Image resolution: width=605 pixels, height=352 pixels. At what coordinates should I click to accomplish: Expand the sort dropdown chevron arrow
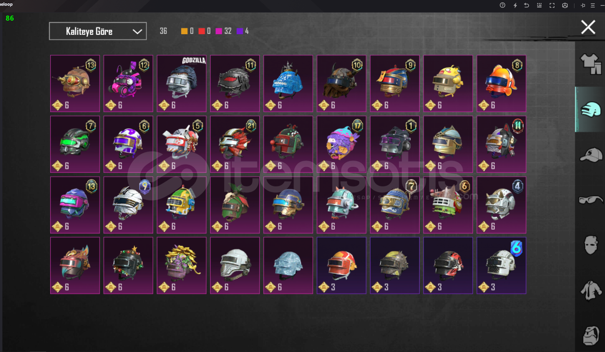coord(137,32)
